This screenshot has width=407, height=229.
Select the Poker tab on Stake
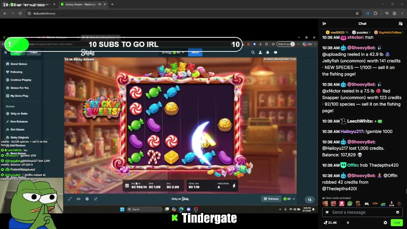click(34, 52)
